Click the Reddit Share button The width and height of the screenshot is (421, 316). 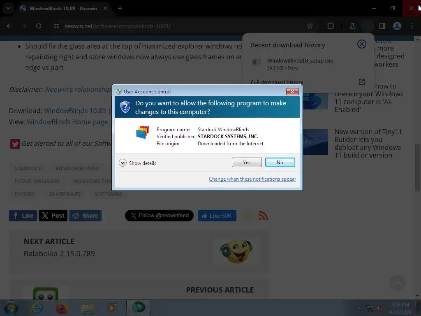(x=86, y=216)
